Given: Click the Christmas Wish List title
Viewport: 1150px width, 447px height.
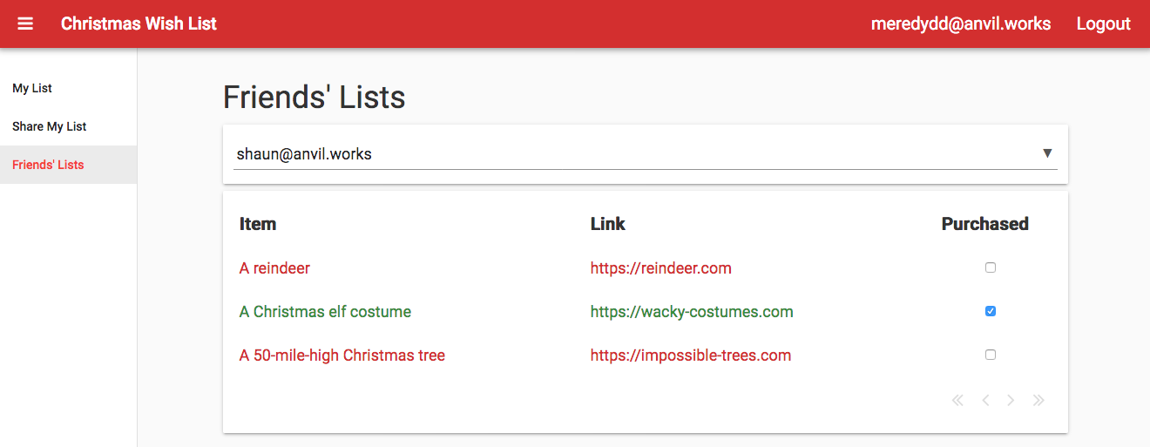Looking at the screenshot, I should pyautogui.click(x=139, y=24).
